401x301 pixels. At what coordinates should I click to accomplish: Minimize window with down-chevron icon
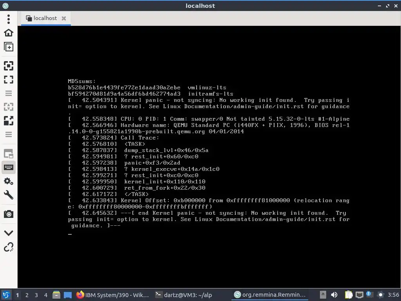9,233
